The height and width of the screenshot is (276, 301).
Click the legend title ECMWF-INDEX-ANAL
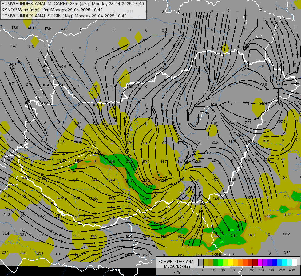click(177, 262)
